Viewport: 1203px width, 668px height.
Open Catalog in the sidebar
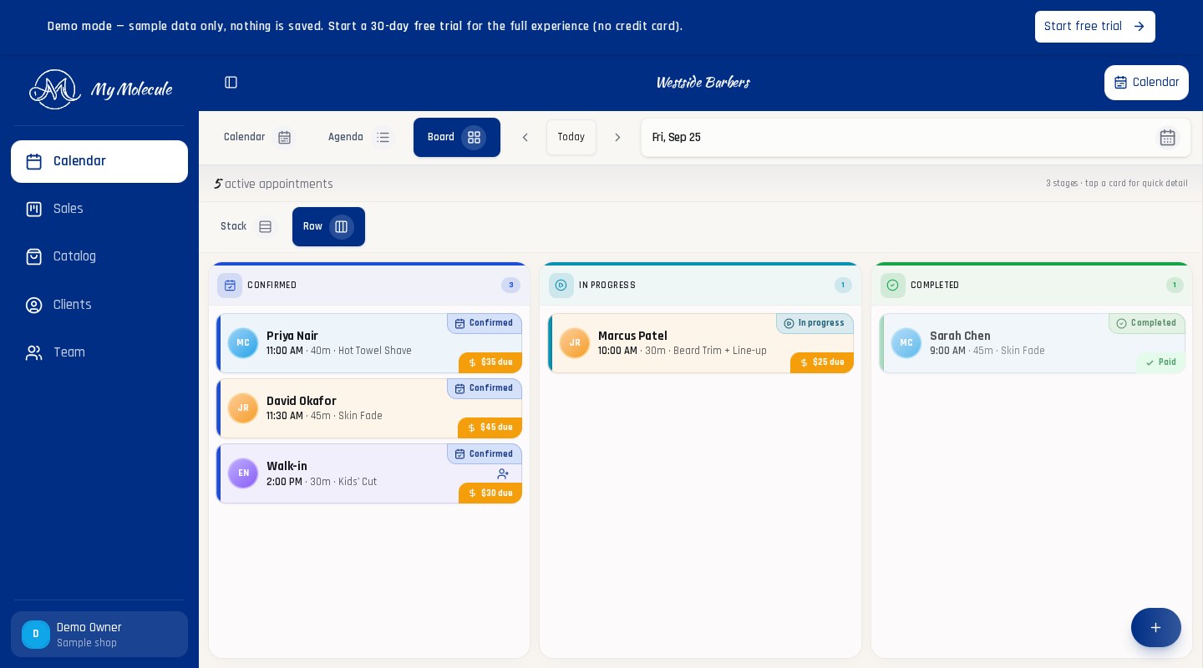click(99, 256)
